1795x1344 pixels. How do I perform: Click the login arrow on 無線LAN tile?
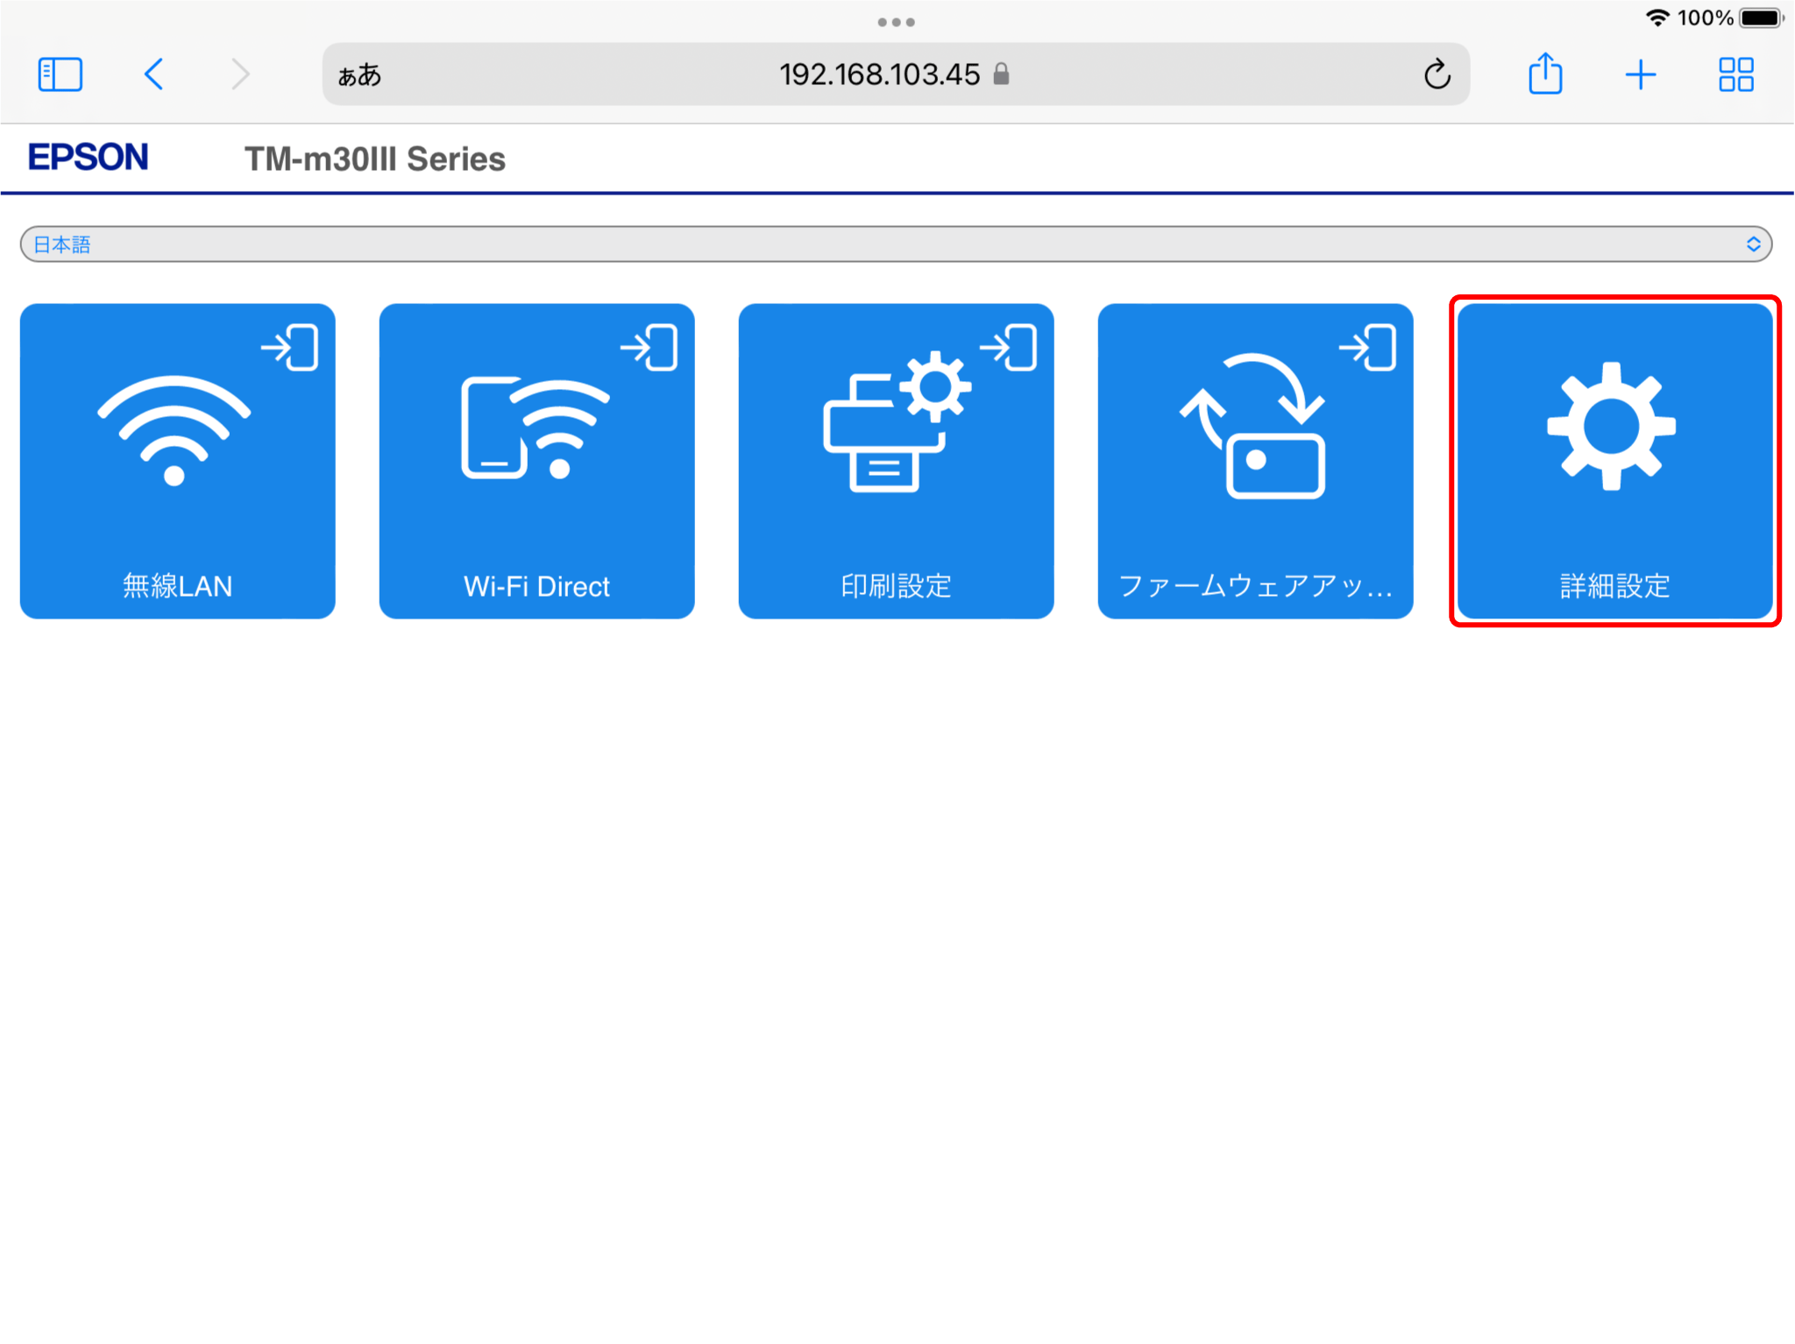point(290,348)
